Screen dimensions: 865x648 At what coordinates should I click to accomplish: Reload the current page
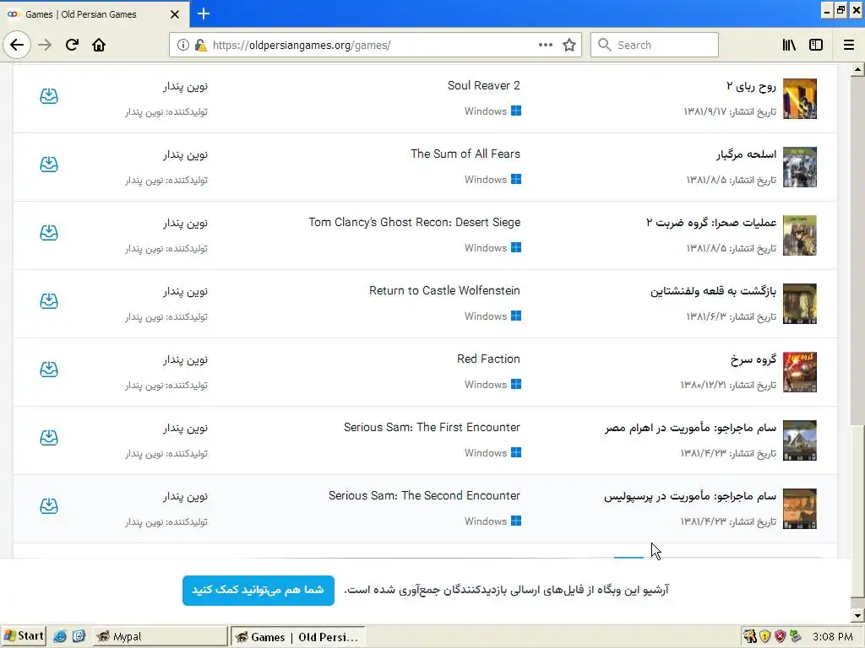(72, 45)
